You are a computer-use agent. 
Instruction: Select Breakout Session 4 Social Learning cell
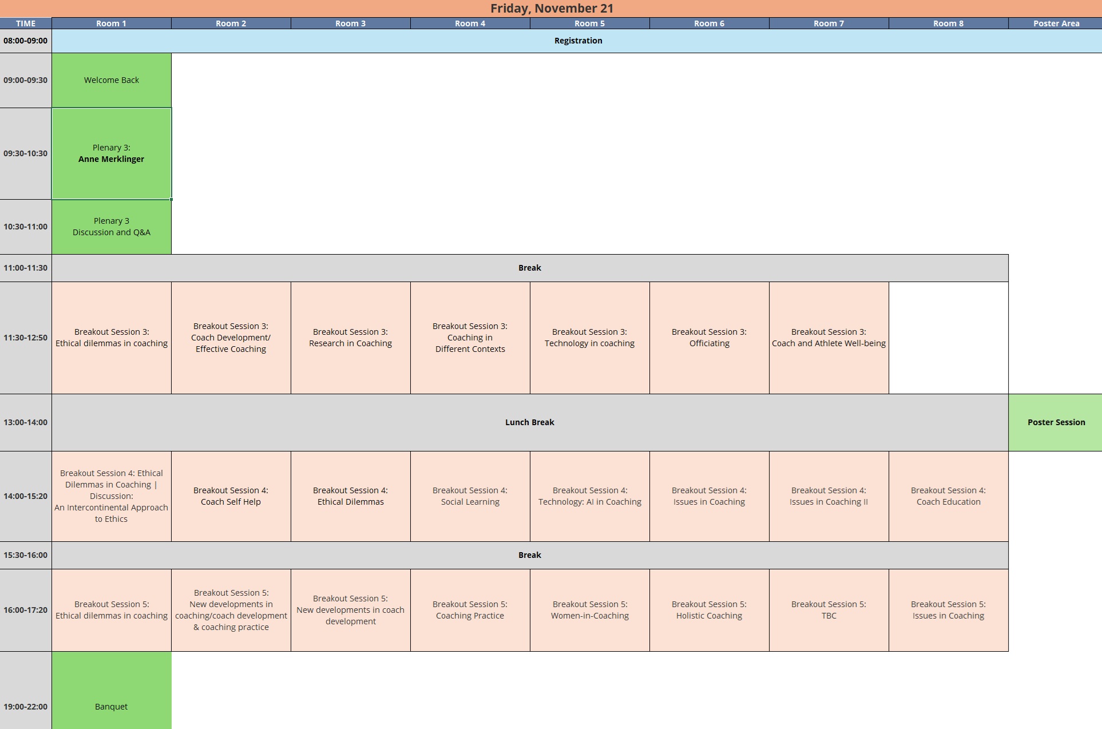[470, 496]
